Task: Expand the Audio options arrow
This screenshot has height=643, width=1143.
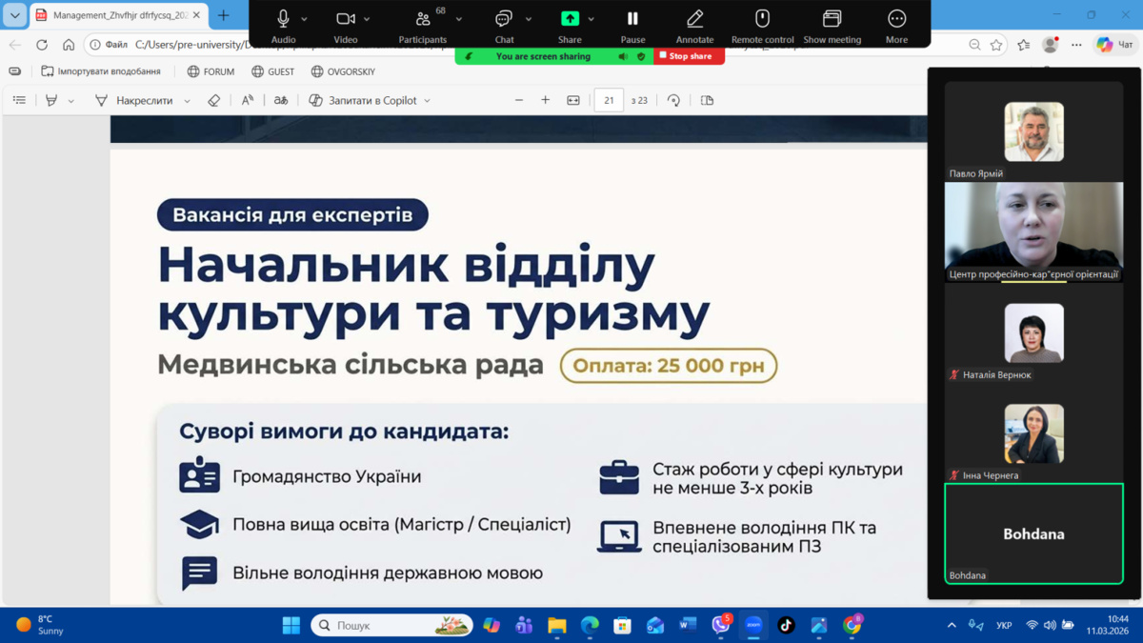Action: (305, 19)
